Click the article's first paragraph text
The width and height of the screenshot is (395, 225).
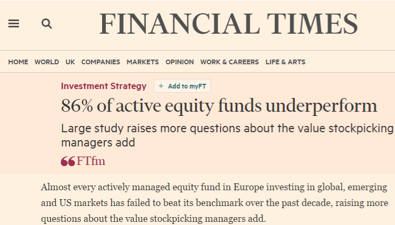pos(215,203)
